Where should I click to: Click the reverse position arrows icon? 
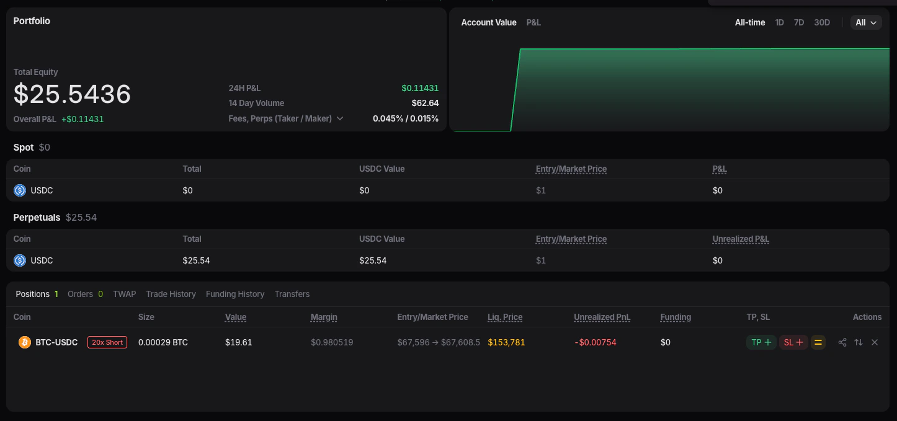coord(859,342)
